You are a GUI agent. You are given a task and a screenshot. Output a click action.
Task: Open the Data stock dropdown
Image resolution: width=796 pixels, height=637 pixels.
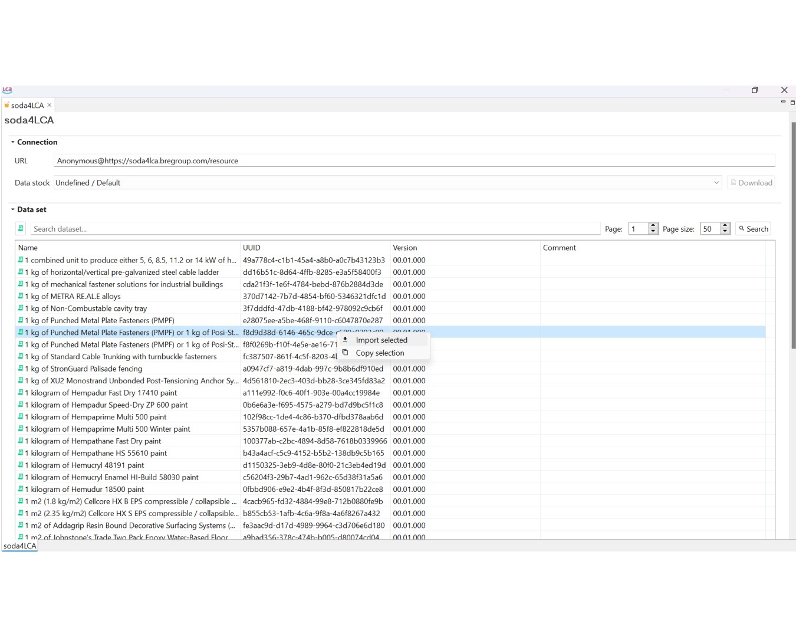(x=716, y=183)
